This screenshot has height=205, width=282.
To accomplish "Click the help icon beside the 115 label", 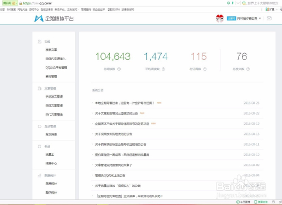I will pyautogui.click(x=205, y=69).
